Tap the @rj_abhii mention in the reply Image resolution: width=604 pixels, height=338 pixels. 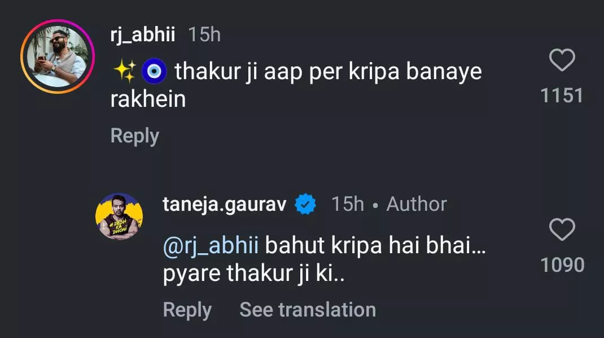[x=211, y=247]
